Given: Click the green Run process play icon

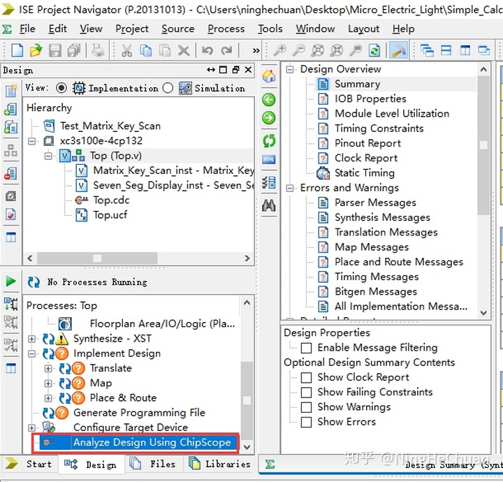Looking at the screenshot, I should point(10,282).
